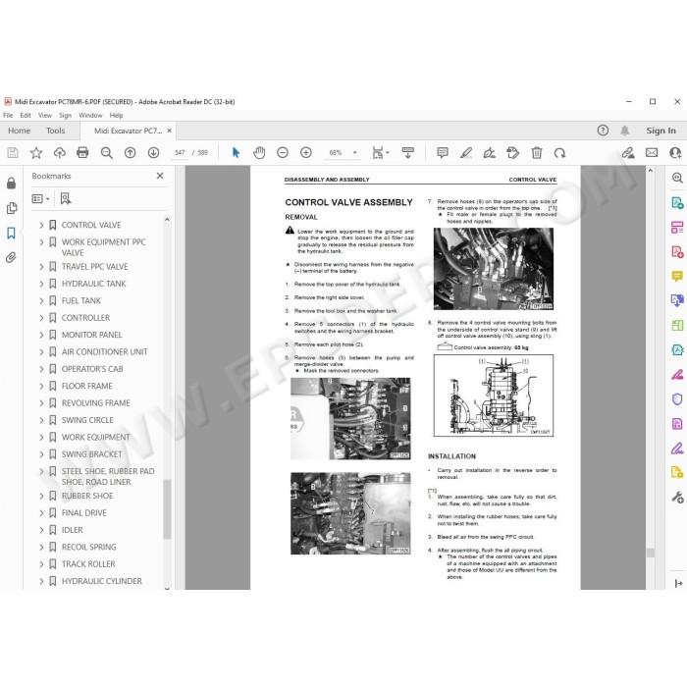Open the bookmark options dropdown menu

click(x=41, y=198)
